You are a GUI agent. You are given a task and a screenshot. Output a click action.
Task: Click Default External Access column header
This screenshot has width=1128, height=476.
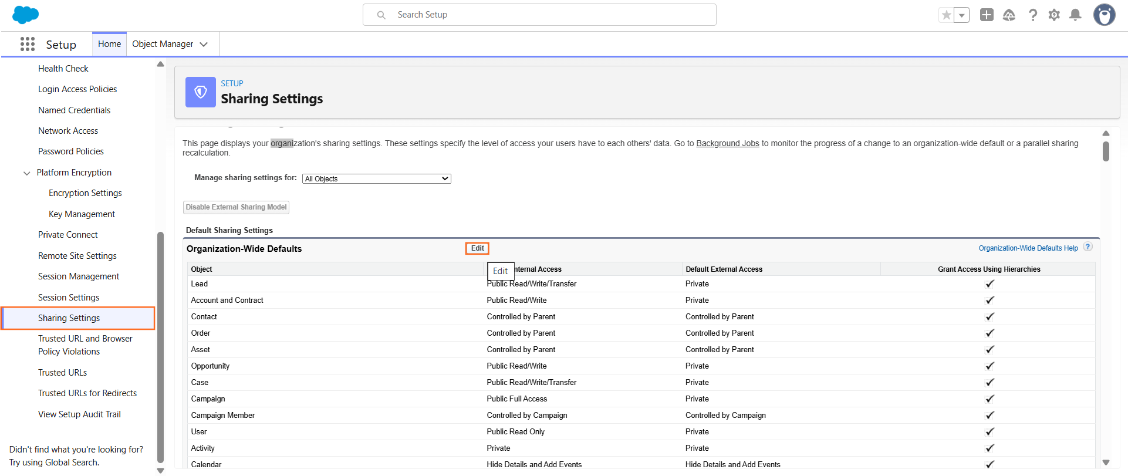point(724,269)
